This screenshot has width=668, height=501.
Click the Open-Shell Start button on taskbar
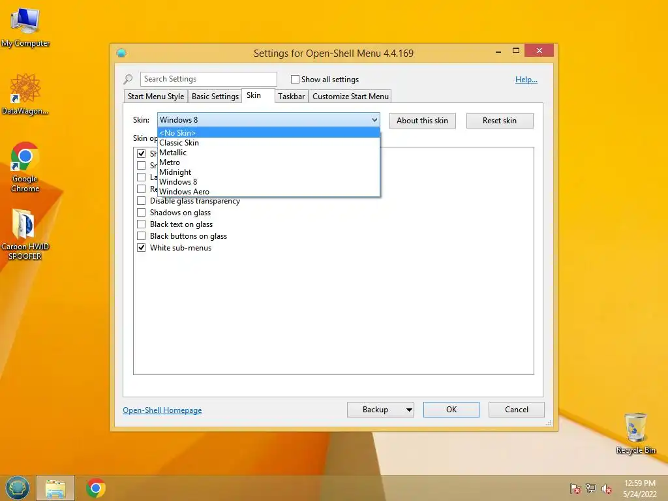(17, 488)
